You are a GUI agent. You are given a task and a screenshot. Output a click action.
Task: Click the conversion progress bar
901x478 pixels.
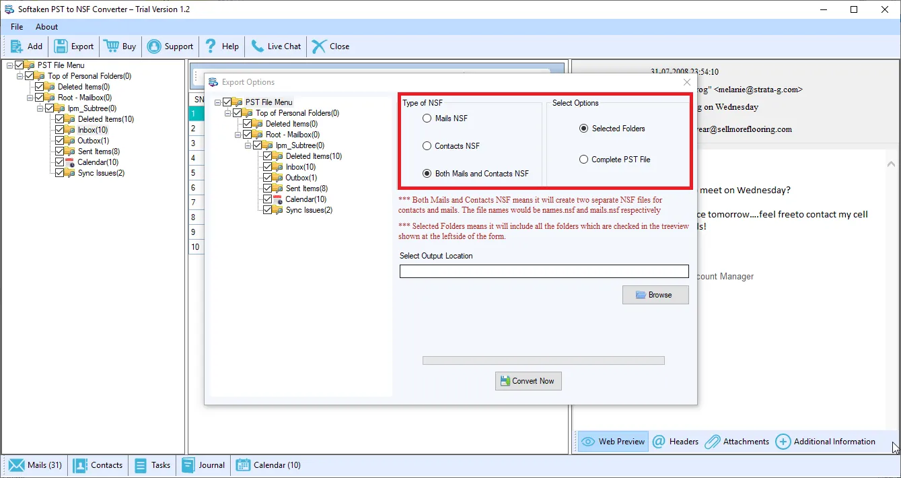(x=544, y=360)
